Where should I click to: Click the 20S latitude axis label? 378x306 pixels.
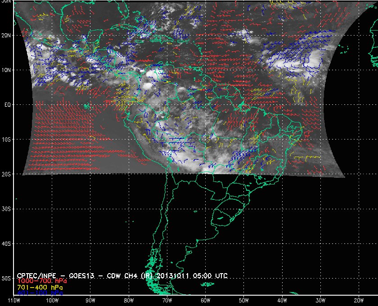click(6, 174)
